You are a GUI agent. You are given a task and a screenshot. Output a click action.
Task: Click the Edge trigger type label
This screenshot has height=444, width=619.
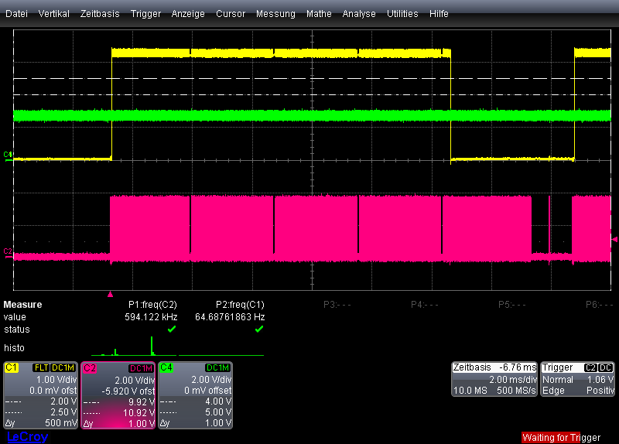[x=553, y=391]
